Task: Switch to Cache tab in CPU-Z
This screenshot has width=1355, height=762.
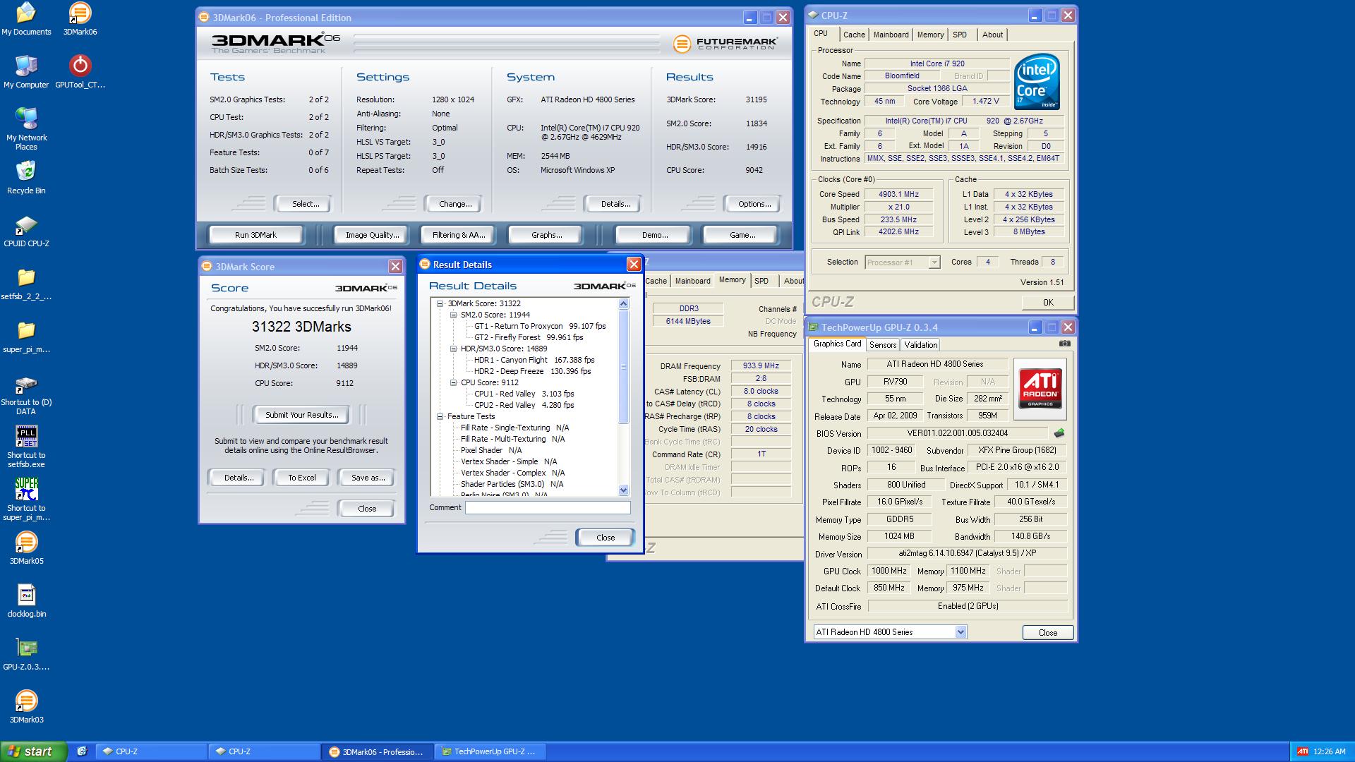Action: 854,35
